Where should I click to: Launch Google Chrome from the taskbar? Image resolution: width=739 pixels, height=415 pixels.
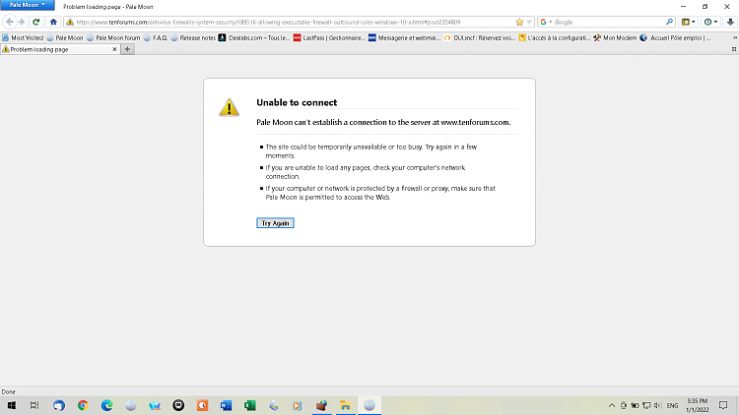[x=83, y=405]
